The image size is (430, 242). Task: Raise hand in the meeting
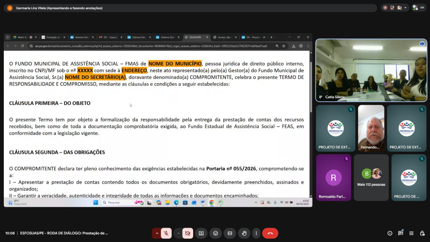pyautogui.click(x=244, y=233)
